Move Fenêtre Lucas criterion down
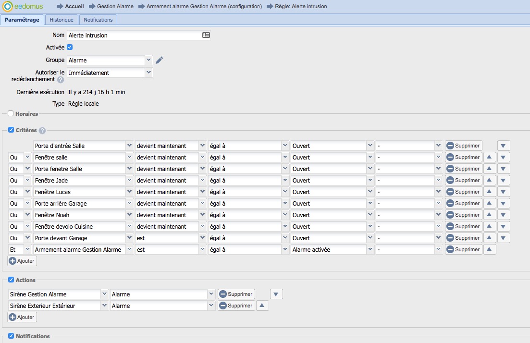The image size is (530, 343). click(x=503, y=192)
